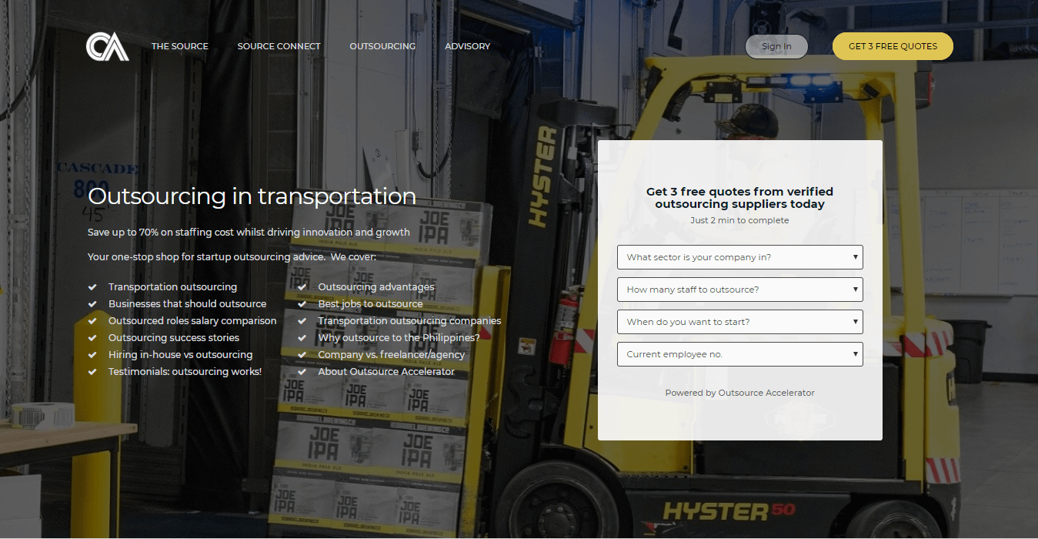Viewport: 1038px width, 539px height.
Task: Expand the staff to outsource dropdown
Action: [739, 290]
